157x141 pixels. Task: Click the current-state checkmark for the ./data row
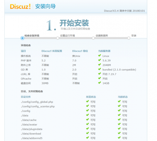119,115
